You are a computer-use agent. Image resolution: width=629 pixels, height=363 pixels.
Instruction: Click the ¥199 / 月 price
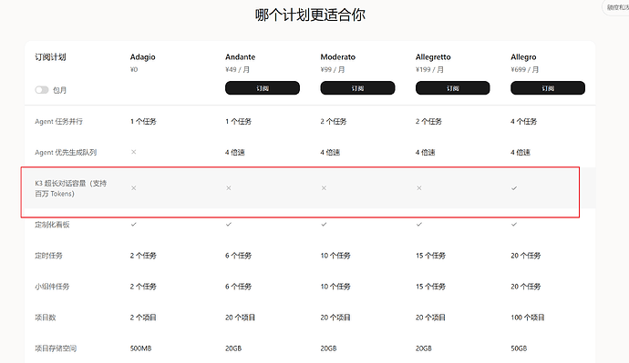pos(429,70)
